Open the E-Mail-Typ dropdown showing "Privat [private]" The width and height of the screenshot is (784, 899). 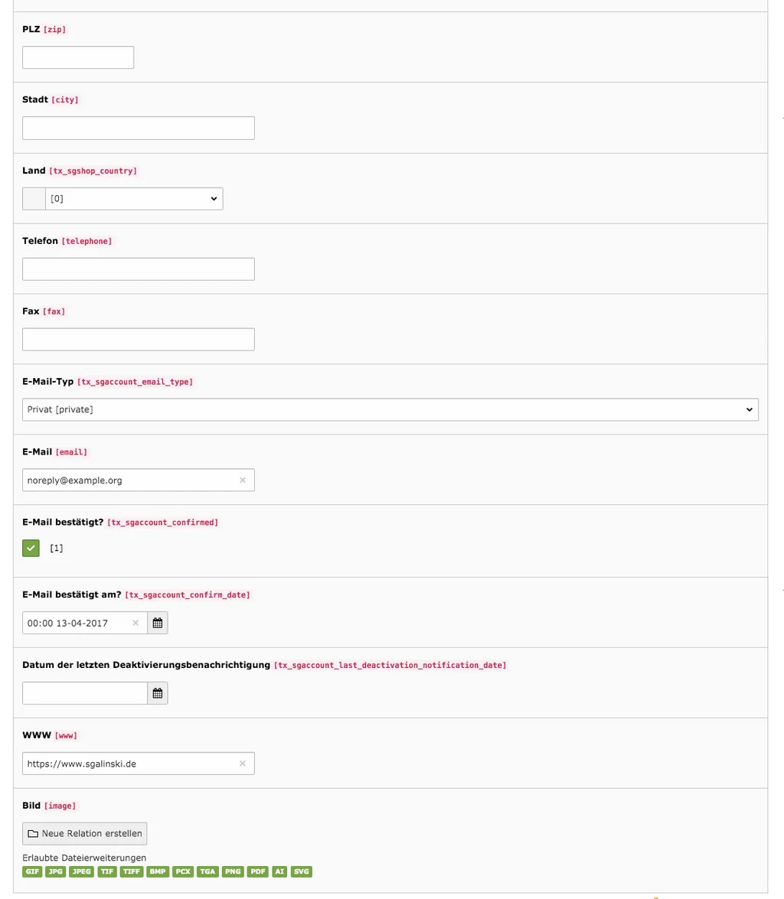point(390,409)
